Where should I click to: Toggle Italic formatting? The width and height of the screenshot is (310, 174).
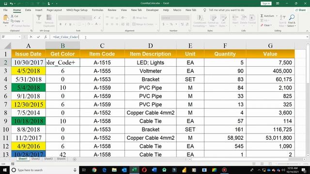tap(65, 24)
